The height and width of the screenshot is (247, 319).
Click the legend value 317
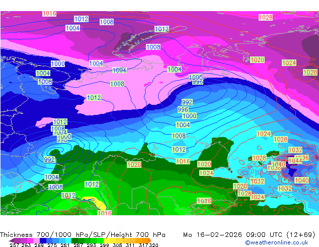[x=143, y=245]
